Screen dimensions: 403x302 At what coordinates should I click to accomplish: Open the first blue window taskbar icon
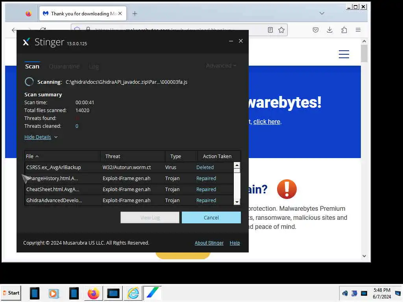[x=34, y=293]
